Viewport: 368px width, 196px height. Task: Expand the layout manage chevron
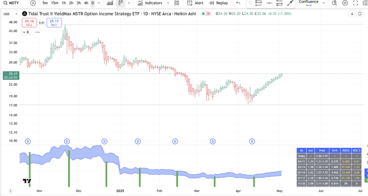coord(323,3)
